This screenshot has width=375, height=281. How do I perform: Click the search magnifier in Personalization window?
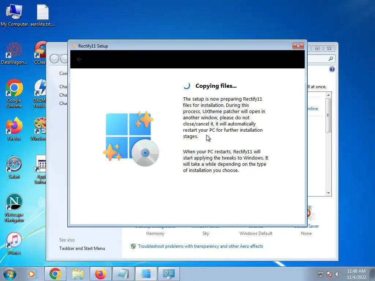click(331, 59)
